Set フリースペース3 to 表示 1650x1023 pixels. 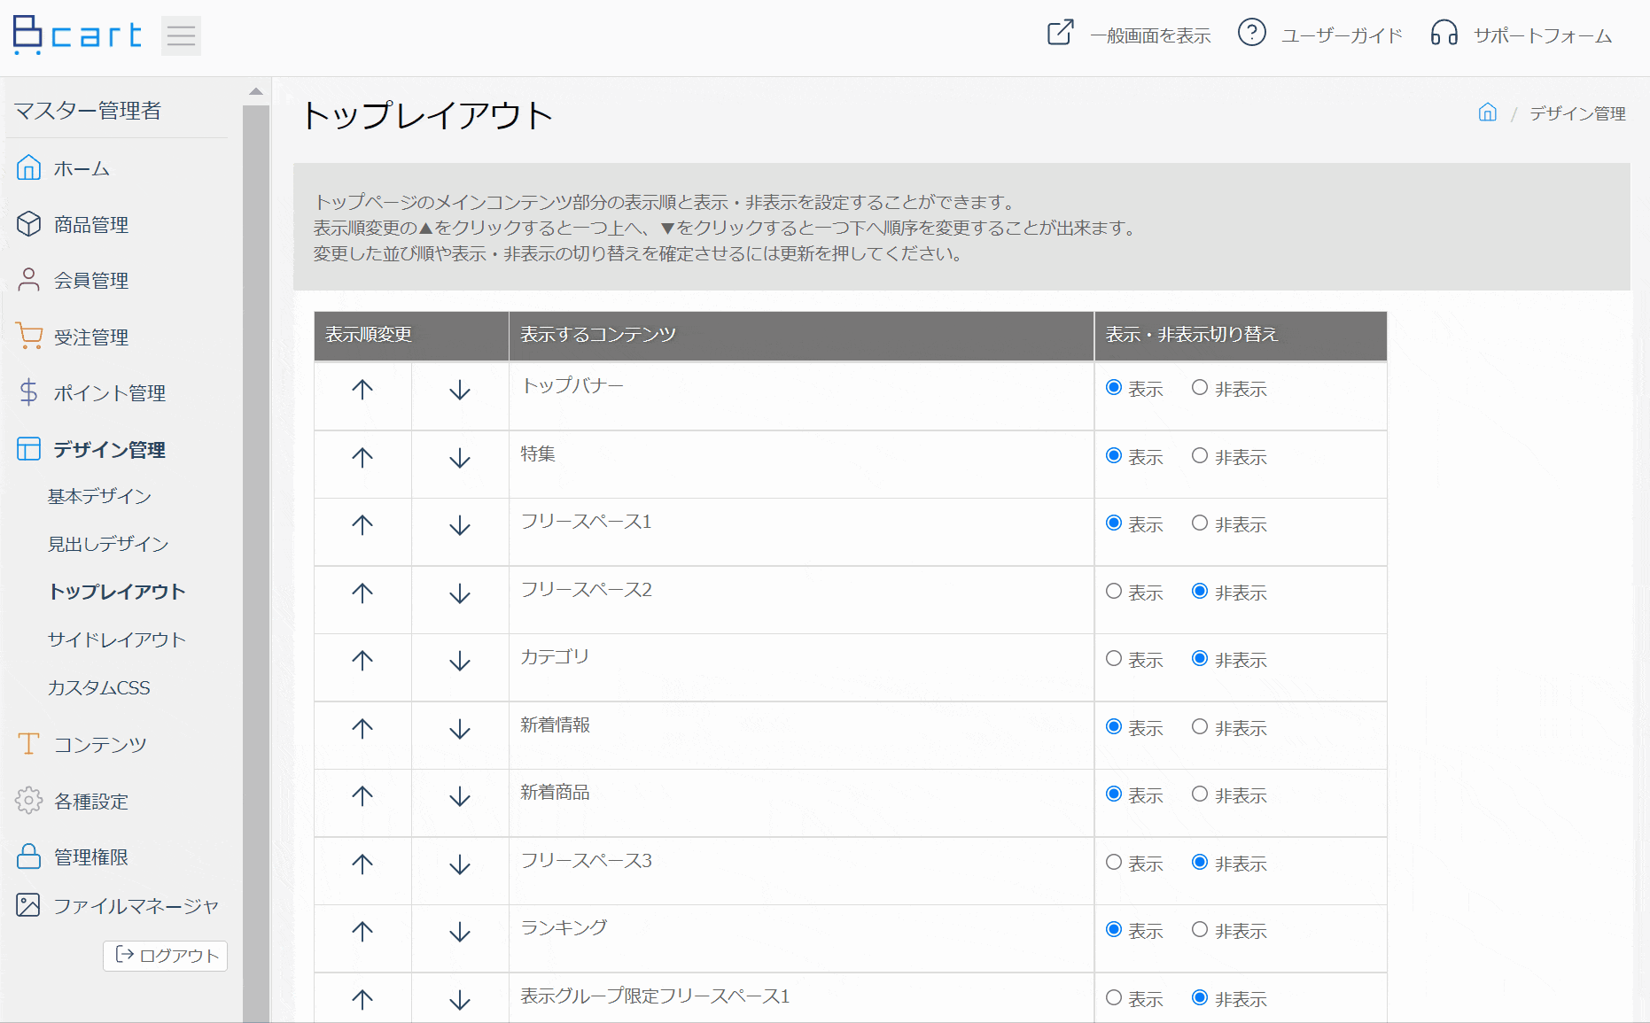tap(1114, 863)
